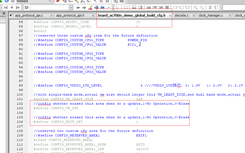The image size is (245, 153).
Task: Click the diagonal-split block diagram icon
Action: pos(140,7)
